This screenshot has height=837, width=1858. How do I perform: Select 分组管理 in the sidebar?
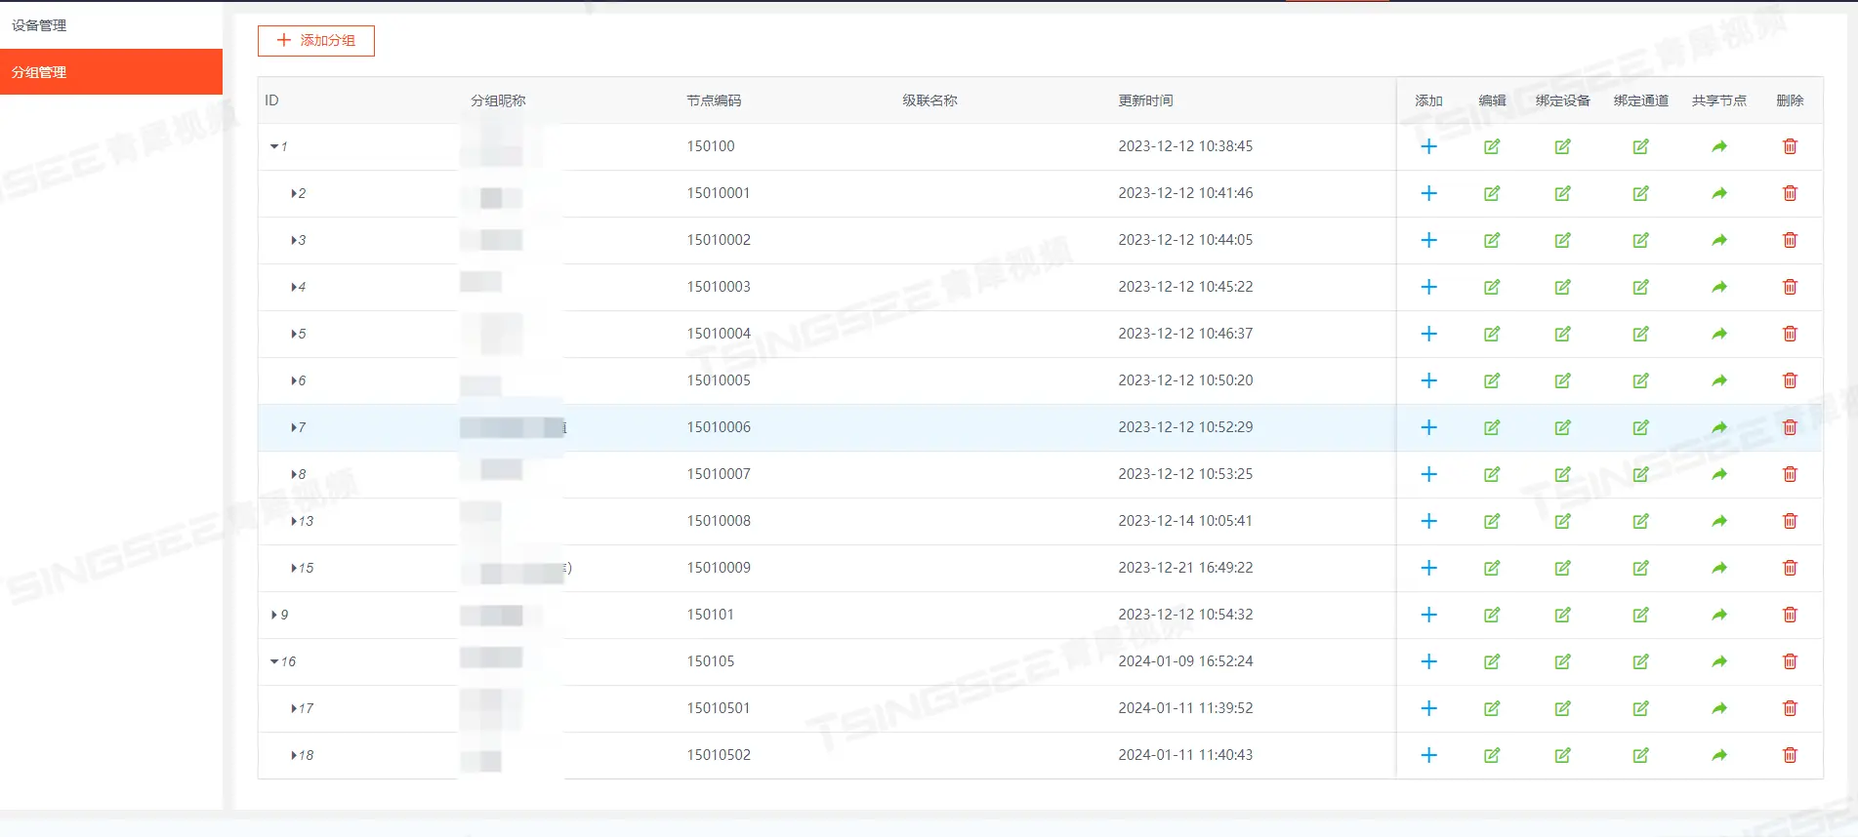click(111, 72)
